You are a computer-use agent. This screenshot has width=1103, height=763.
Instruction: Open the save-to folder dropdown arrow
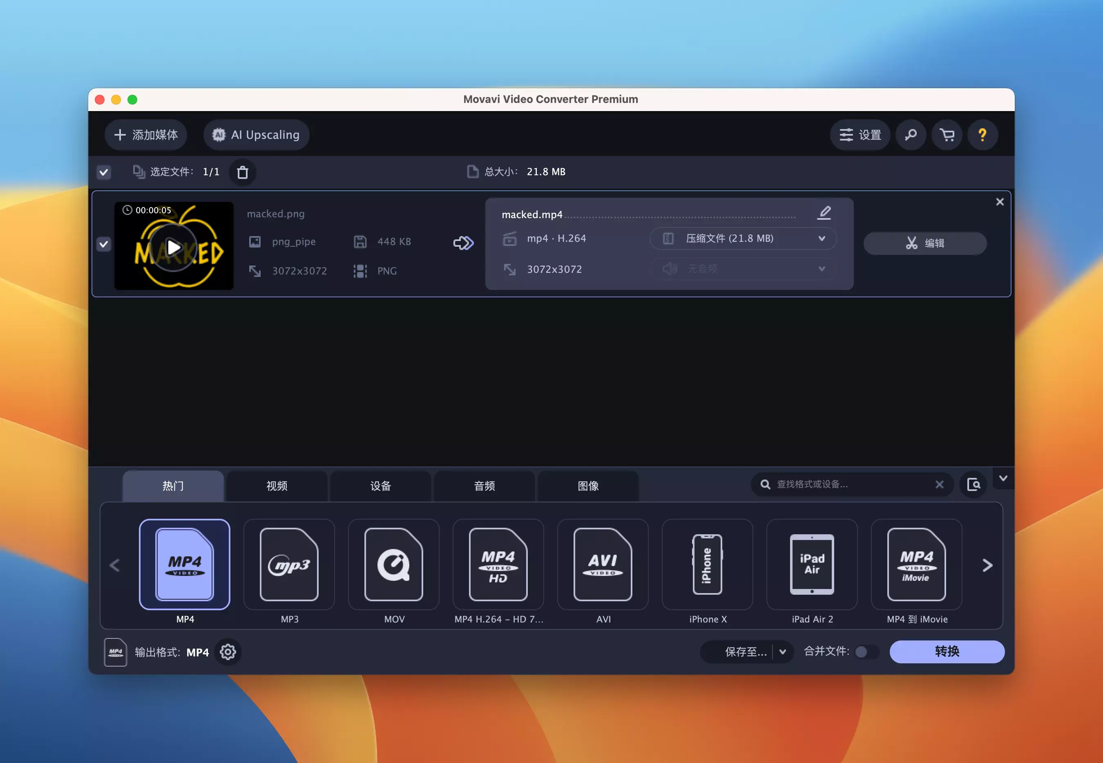(783, 651)
